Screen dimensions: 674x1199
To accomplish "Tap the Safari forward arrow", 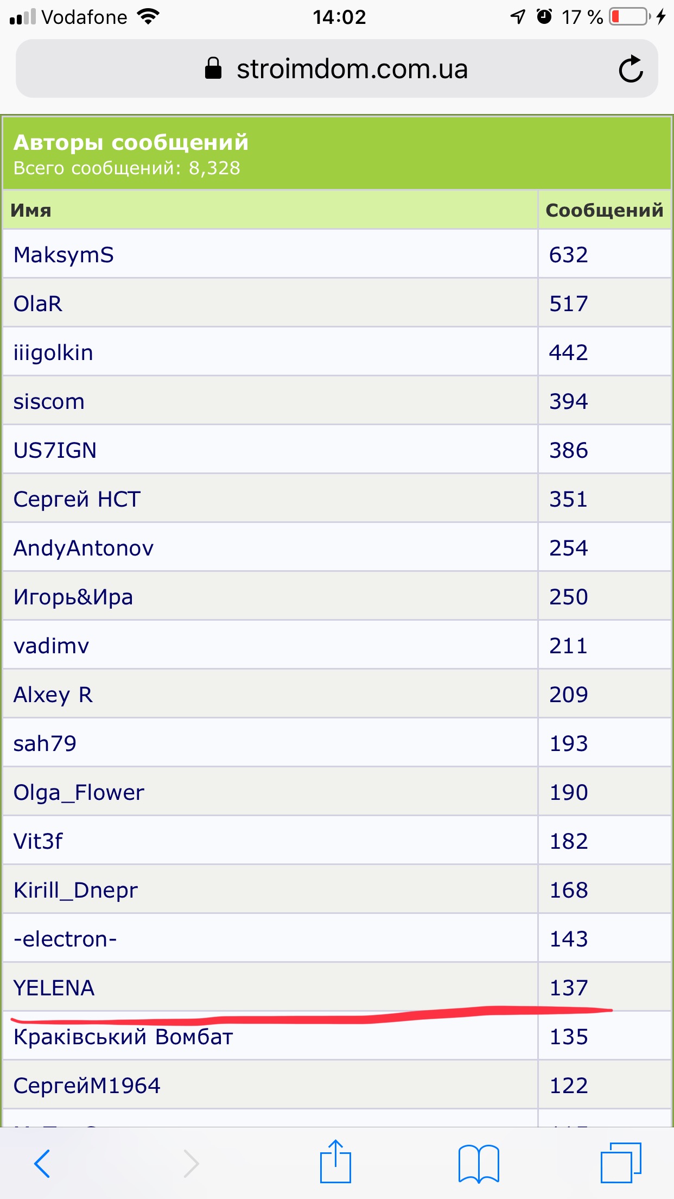I will click(x=191, y=1163).
